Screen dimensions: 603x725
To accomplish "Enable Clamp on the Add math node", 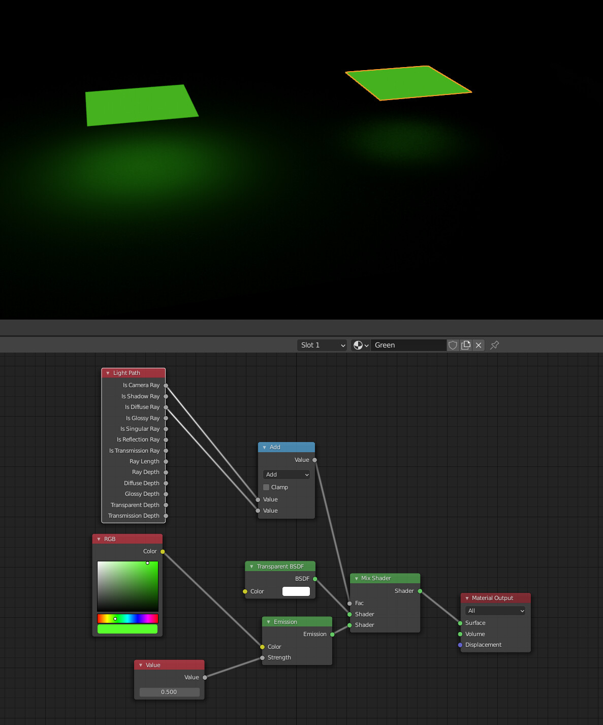I will pyautogui.click(x=266, y=487).
